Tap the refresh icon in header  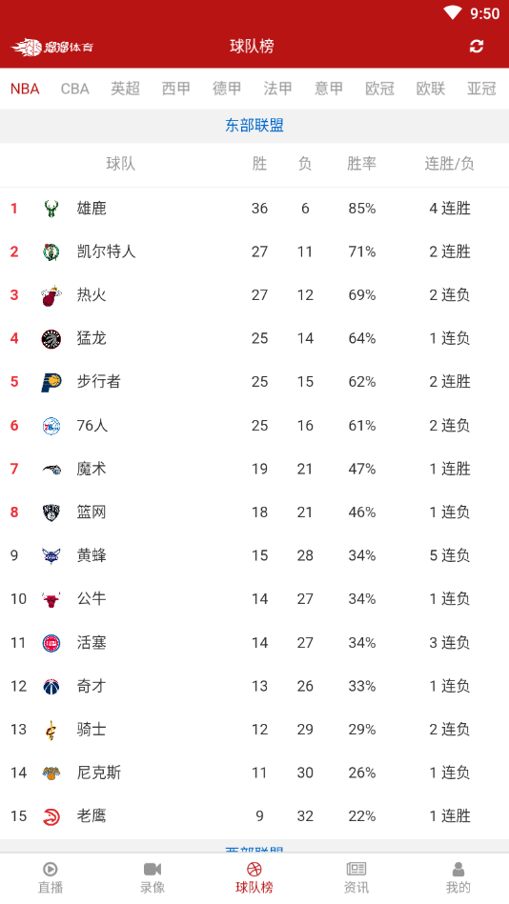point(476,46)
